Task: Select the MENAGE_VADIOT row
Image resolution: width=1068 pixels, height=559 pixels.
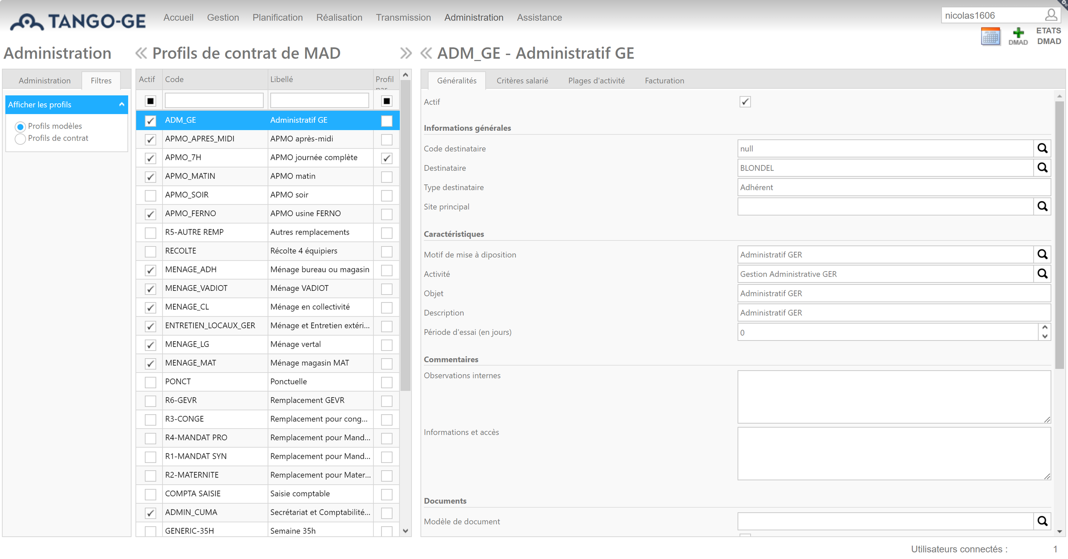Action: pos(268,288)
